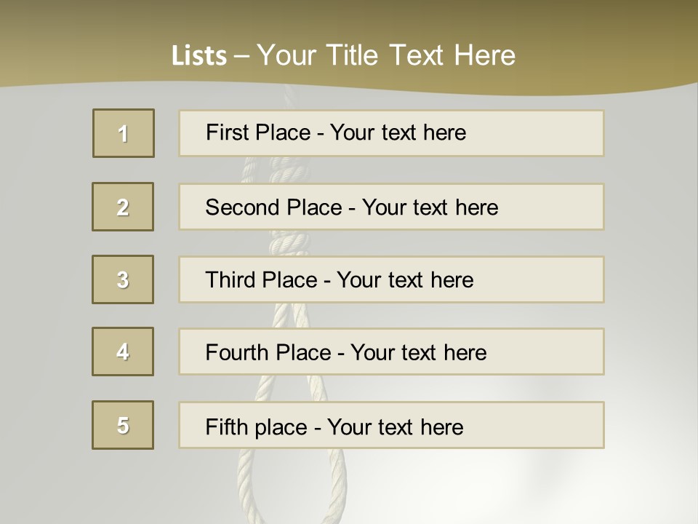The height and width of the screenshot is (524, 698).
Task: Click 'Your Title Text Here' in heading
Action: (386, 55)
